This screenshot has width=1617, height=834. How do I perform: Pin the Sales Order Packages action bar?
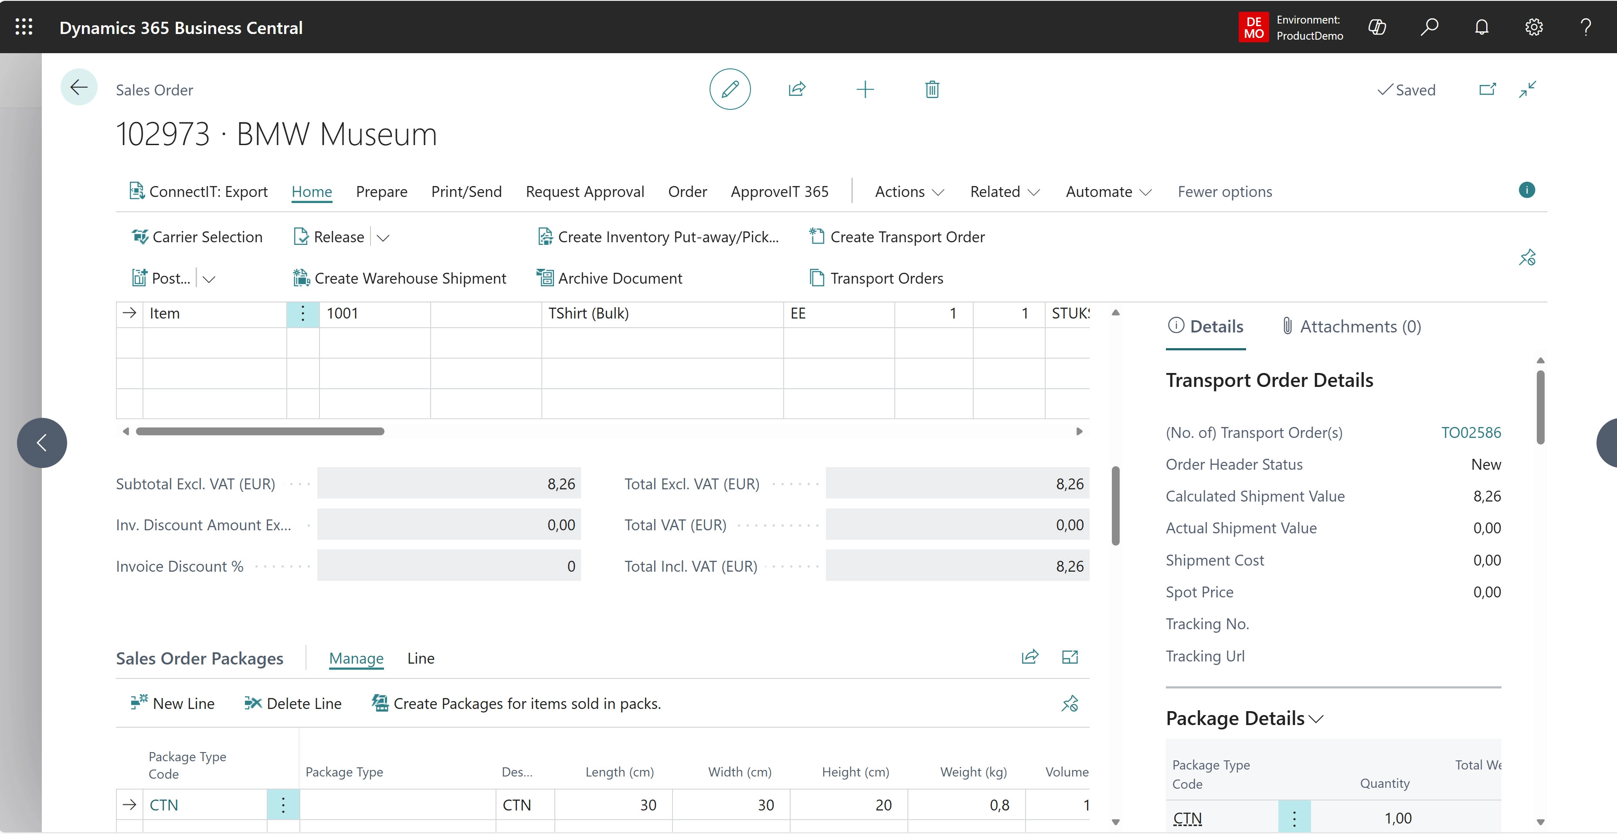pyautogui.click(x=1070, y=703)
